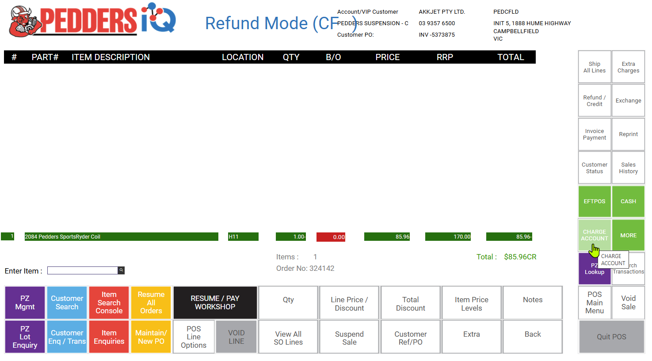
Task: Click the ITEM DESCRIPTION column header
Action: 111,57
